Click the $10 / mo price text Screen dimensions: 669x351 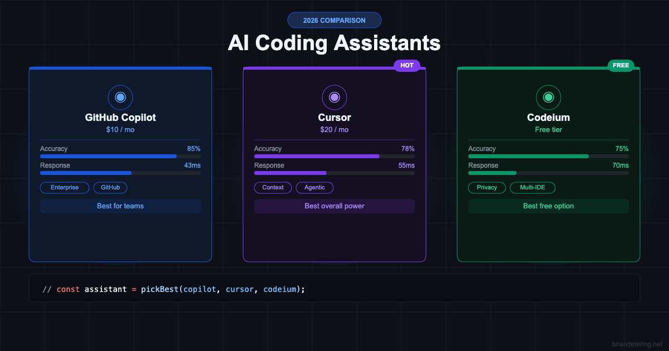click(120, 129)
